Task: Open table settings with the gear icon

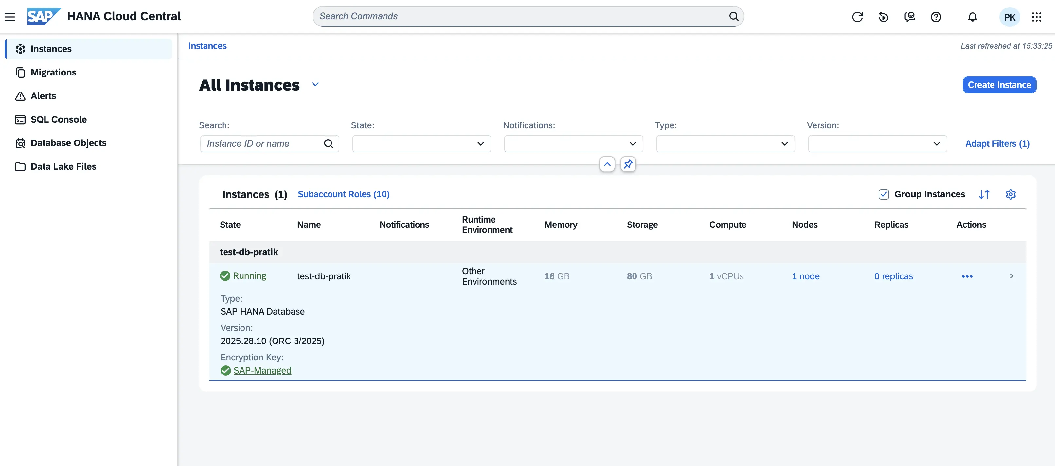Action: tap(1011, 194)
